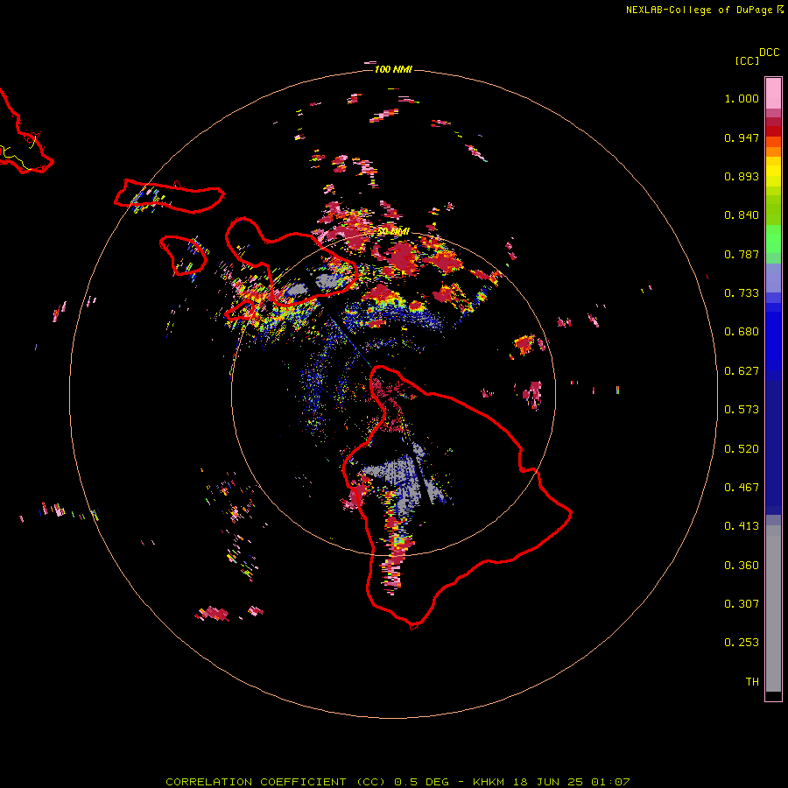Click the light pink swatch at the scale top
Screen dimensions: 788x788
(773, 93)
